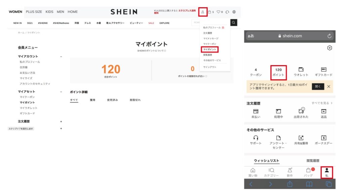Open the mobile ギフトカード icon
The height and width of the screenshot is (193, 344).
[324, 69]
